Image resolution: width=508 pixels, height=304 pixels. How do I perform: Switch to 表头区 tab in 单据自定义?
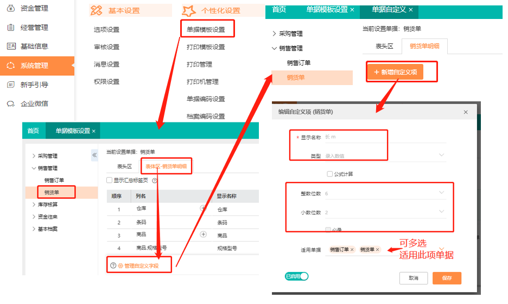tap(384, 46)
